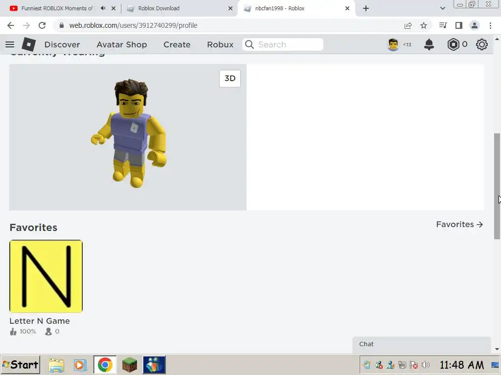
Task: Open the Letter N Game thumbnail
Action: [46, 276]
